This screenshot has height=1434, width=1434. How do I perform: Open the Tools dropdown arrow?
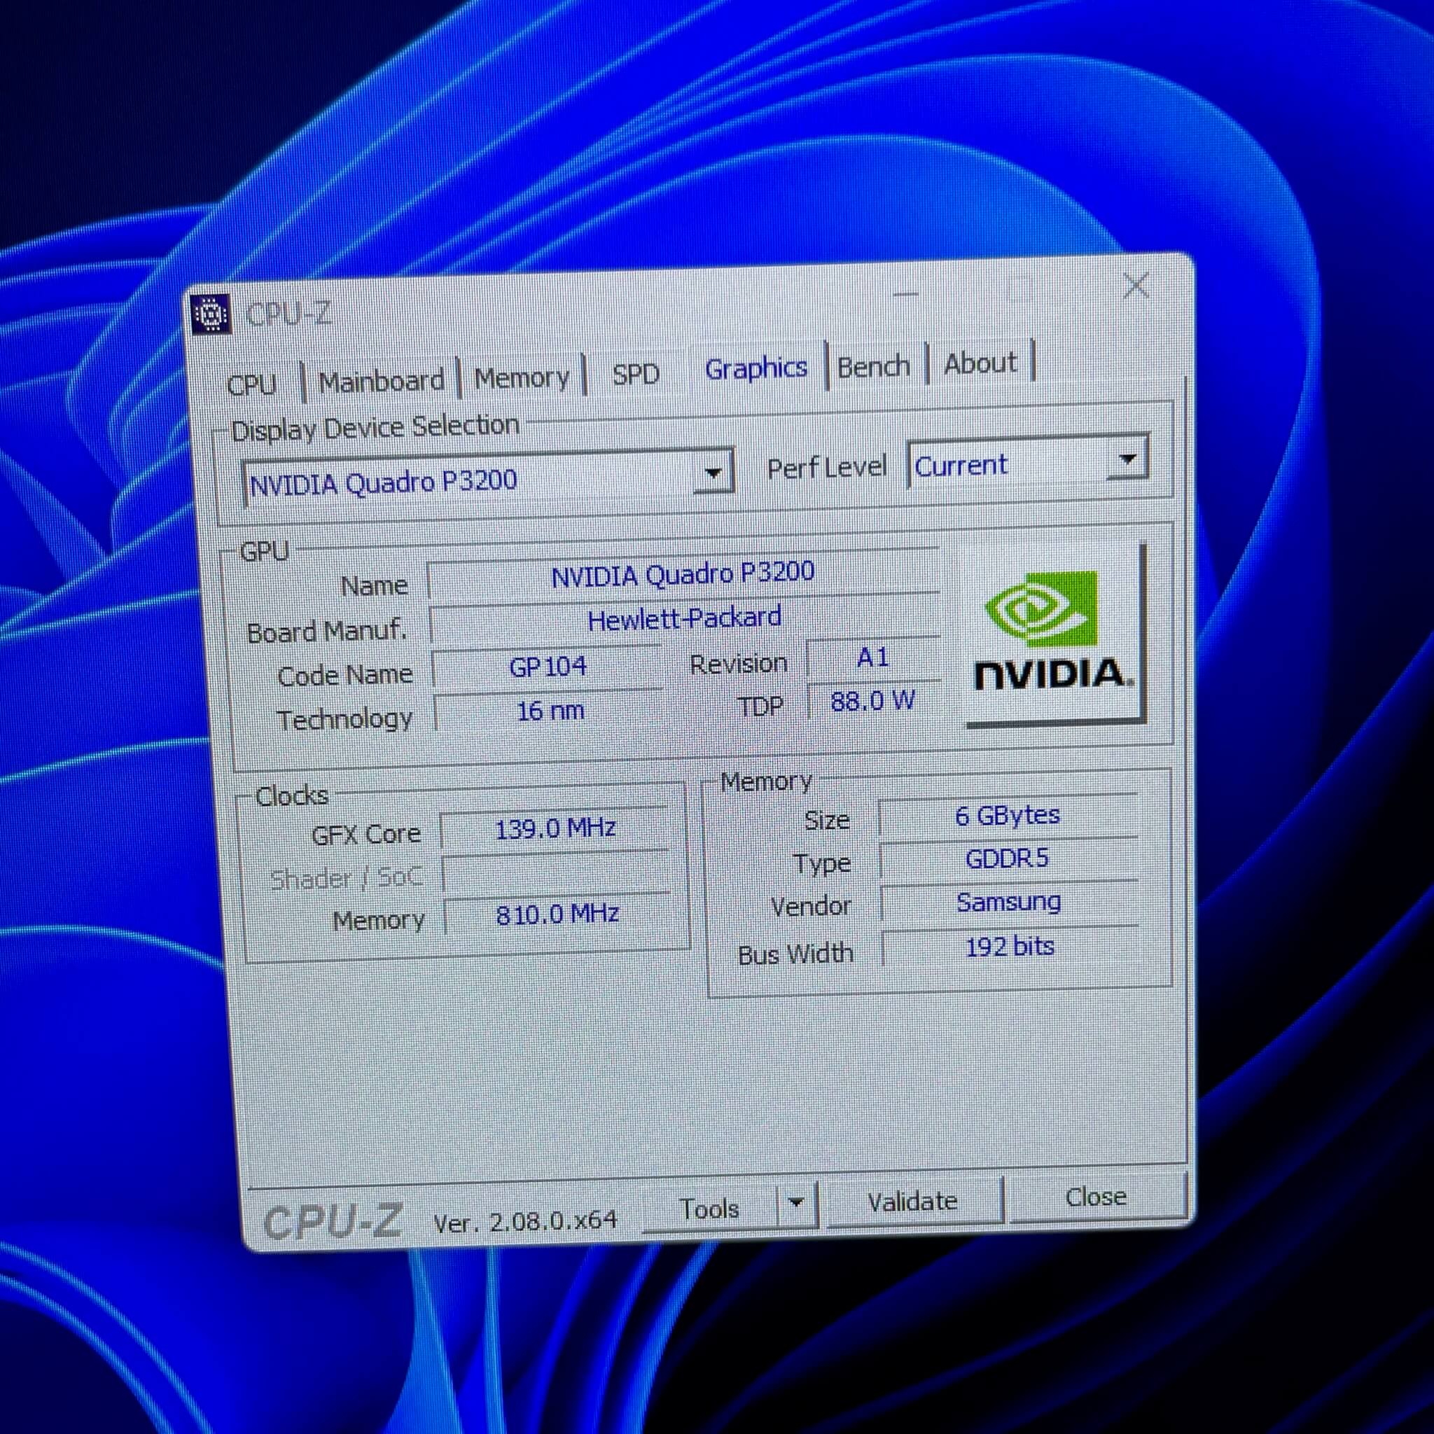(x=795, y=1202)
